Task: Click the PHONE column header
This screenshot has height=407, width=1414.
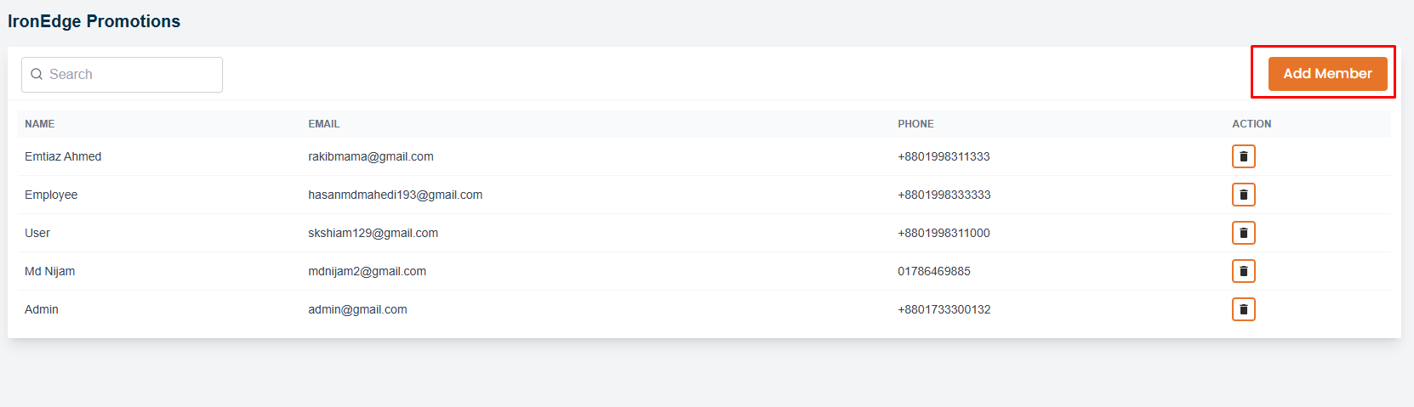Action: (915, 124)
